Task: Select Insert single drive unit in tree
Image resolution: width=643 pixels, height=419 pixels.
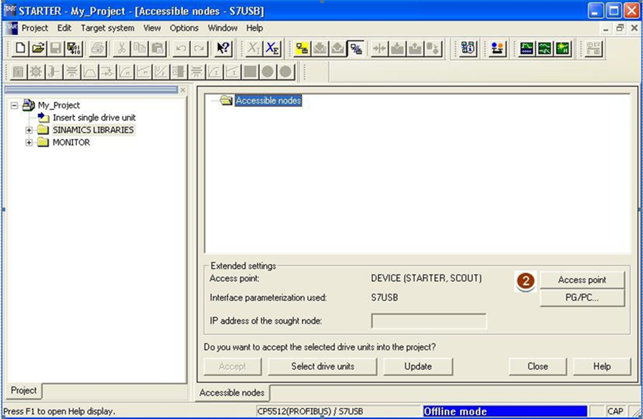Action: click(x=94, y=117)
